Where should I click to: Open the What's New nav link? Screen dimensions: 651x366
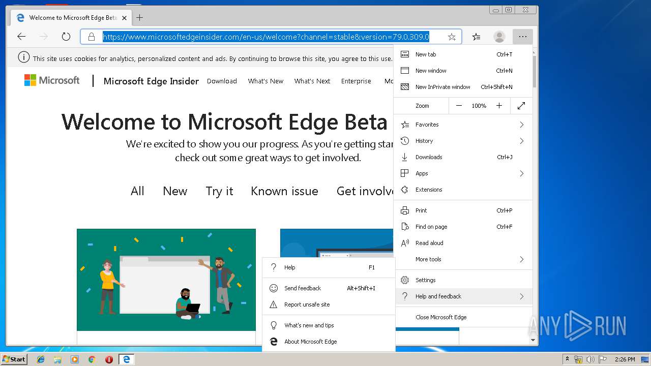265,81
